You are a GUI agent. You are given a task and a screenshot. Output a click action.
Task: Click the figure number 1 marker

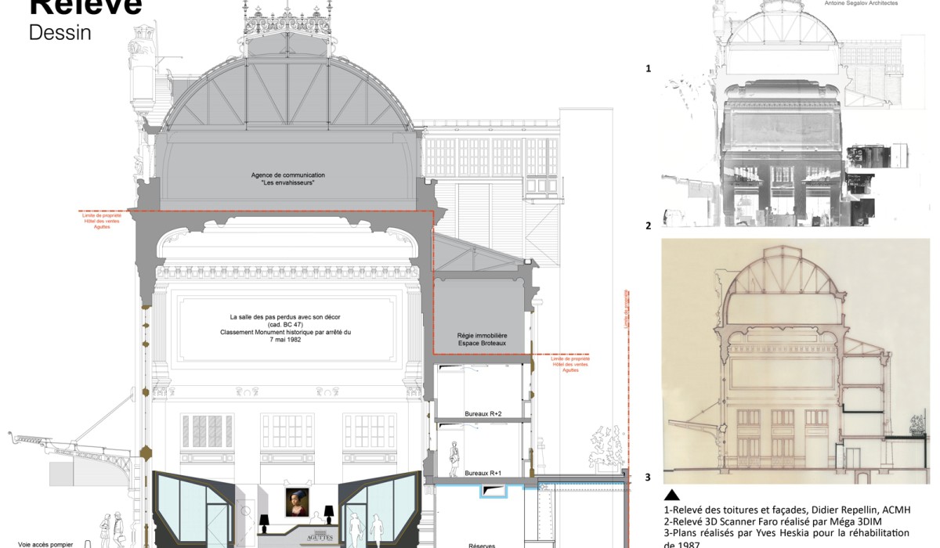coord(648,69)
